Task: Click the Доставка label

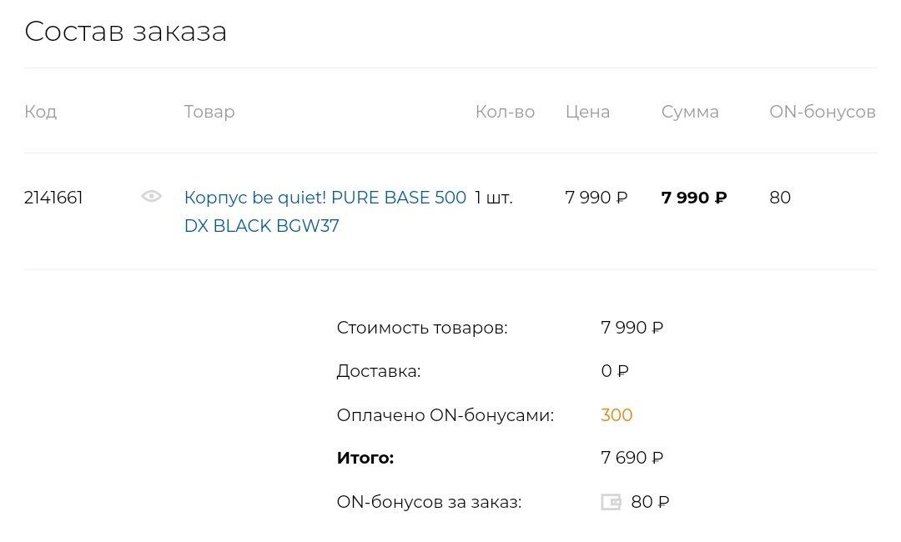Action: pos(378,371)
